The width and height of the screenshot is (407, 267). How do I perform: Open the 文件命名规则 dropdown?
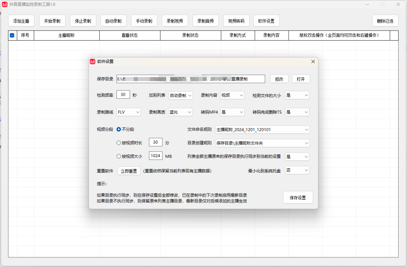pyautogui.click(x=262, y=130)
